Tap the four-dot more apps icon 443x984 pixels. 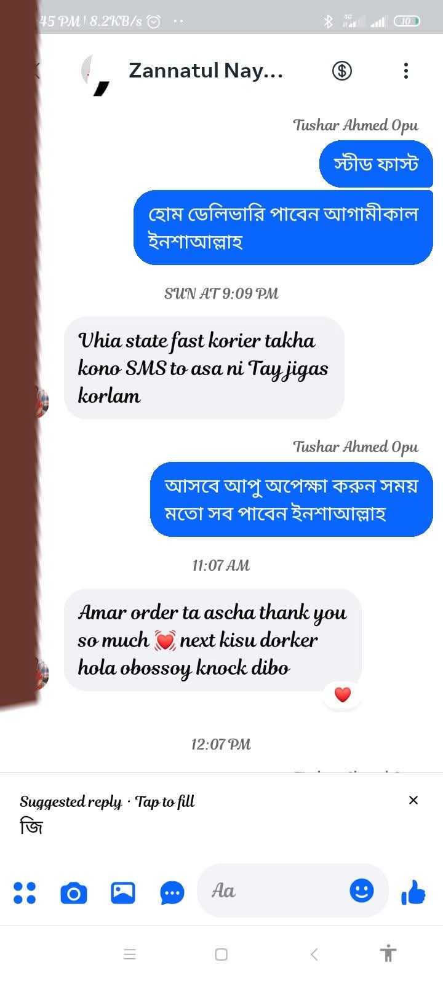pyautogui.click(x=25, y=893)
